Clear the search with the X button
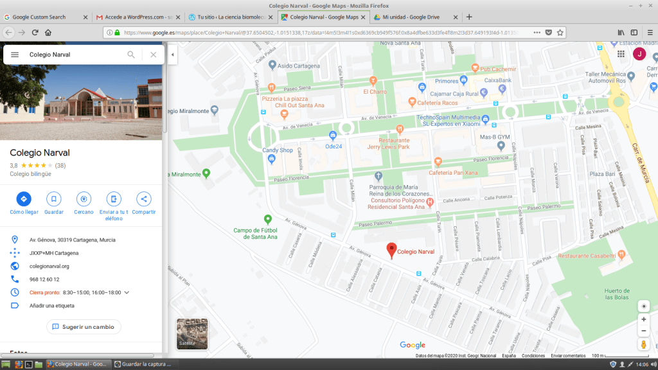658x370 pixels. 153,55
